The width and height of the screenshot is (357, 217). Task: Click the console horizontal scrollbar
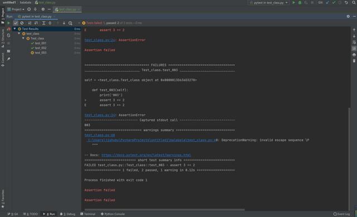[x=165, y=210]
